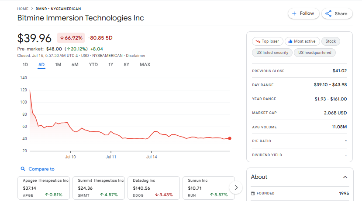Click MARKET CAP value 2.06B USD

[335, 113]
